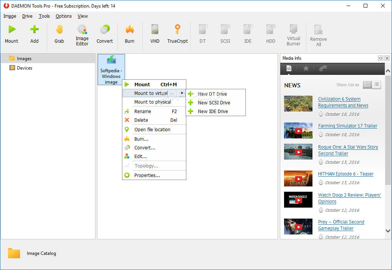Viewport: 392px width, 270px height.
Task: Choose Delete in context menu
Action: 154,120
